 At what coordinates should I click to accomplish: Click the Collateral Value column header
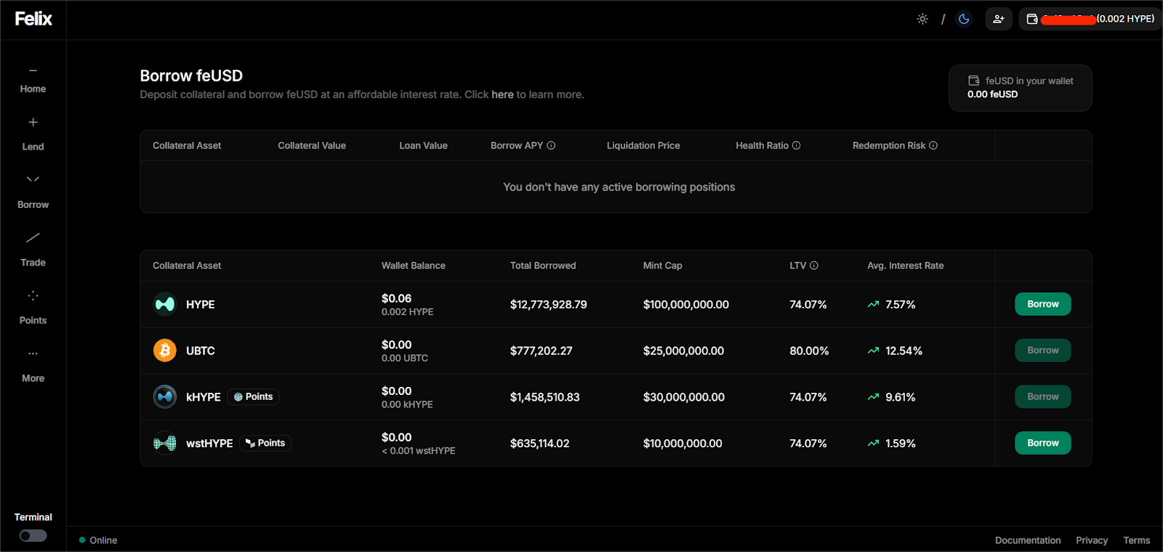click(312, 145)
